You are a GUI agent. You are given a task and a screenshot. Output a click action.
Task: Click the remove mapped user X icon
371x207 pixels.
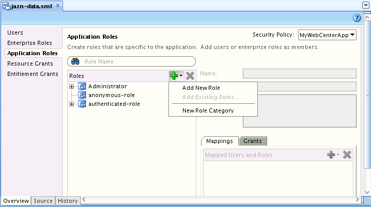pyautogui.click(x=347, y=155)
